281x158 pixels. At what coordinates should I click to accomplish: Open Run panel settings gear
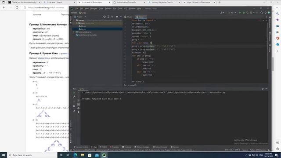click(263, 89)
